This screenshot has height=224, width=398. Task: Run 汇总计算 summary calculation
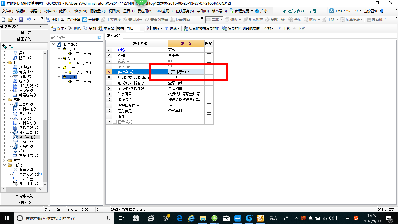pos(71,20)
